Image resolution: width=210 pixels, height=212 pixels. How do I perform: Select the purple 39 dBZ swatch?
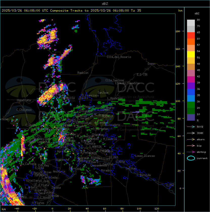click(191, 86)
